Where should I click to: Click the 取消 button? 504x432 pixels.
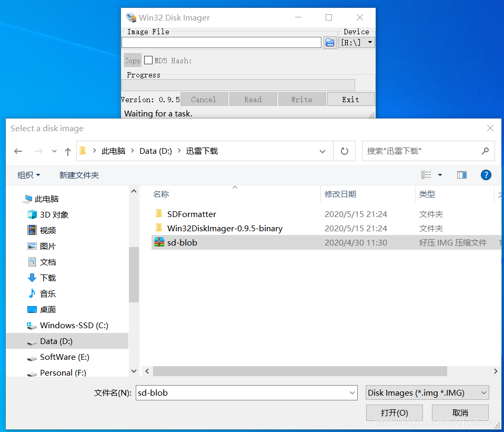coord(460,413)
